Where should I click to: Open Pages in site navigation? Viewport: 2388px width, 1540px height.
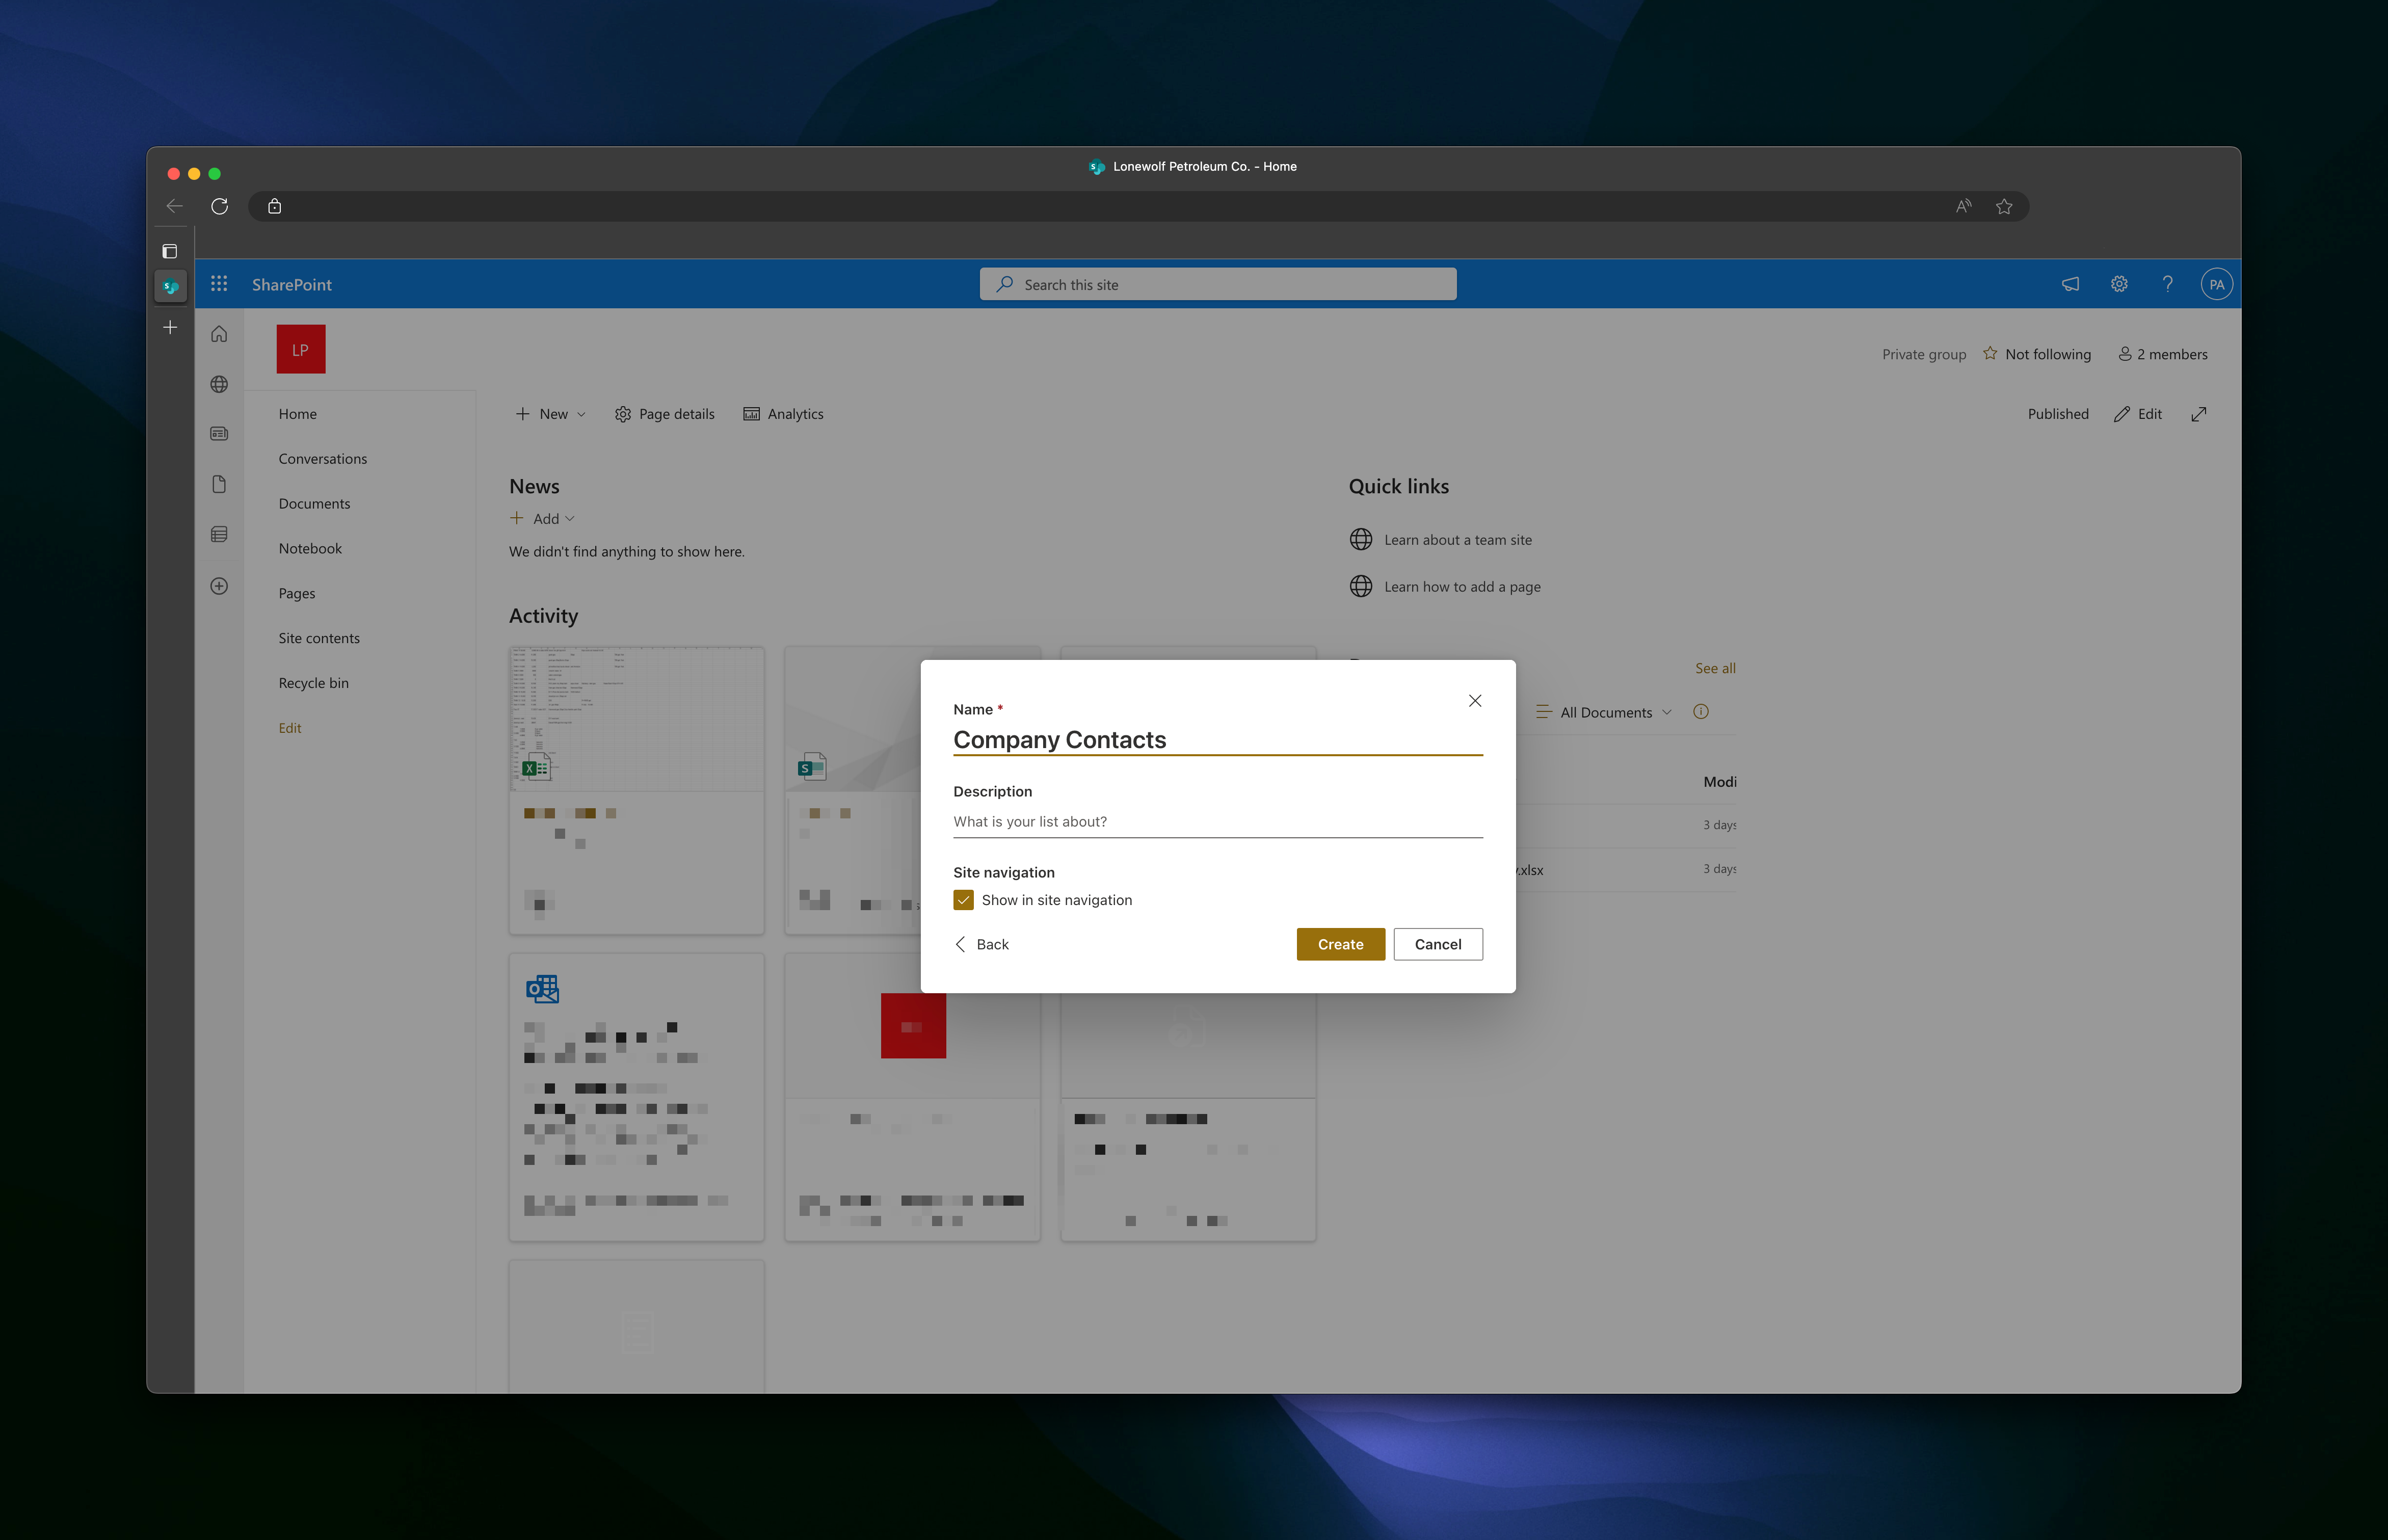tap(297, 593)
